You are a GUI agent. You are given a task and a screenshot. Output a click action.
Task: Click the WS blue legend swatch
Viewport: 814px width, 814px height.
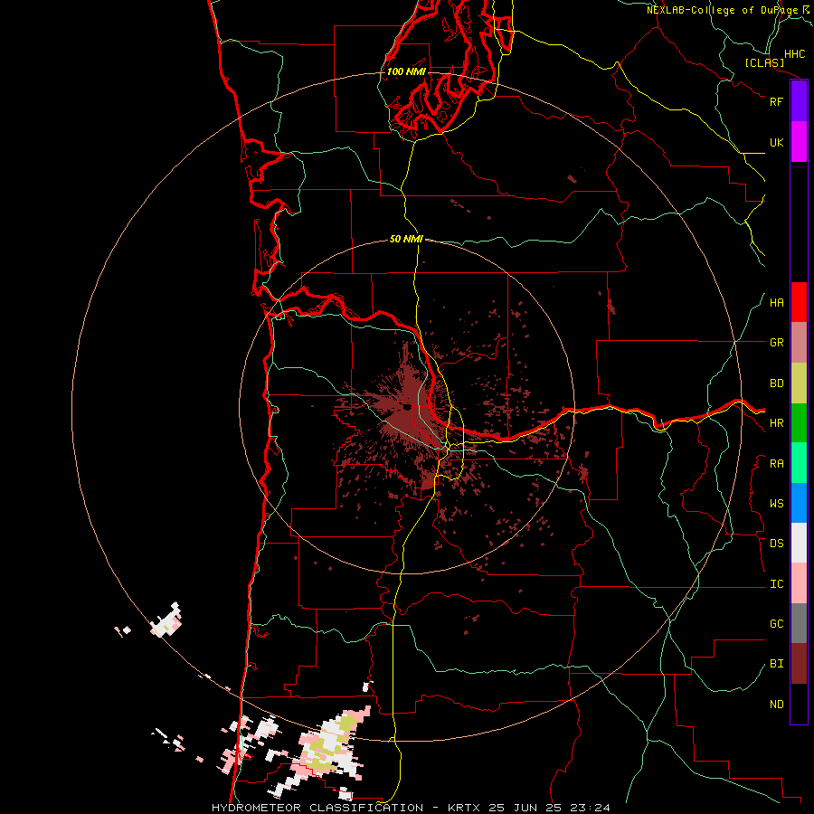(x=799, y=503)
